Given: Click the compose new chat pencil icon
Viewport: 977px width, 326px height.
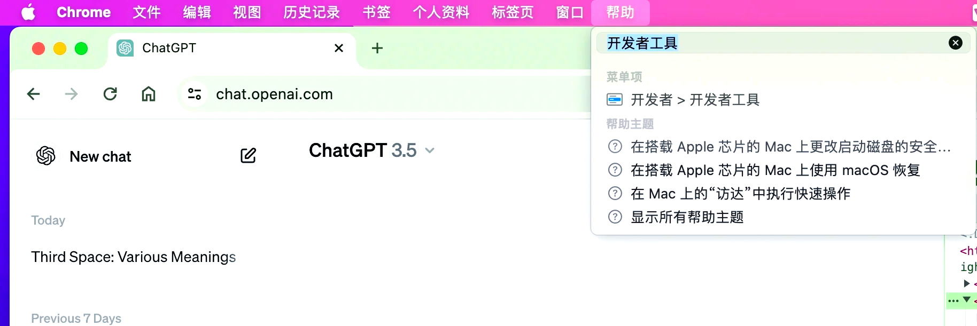Looking at the screenshot, I should click(x=249, y=156).
